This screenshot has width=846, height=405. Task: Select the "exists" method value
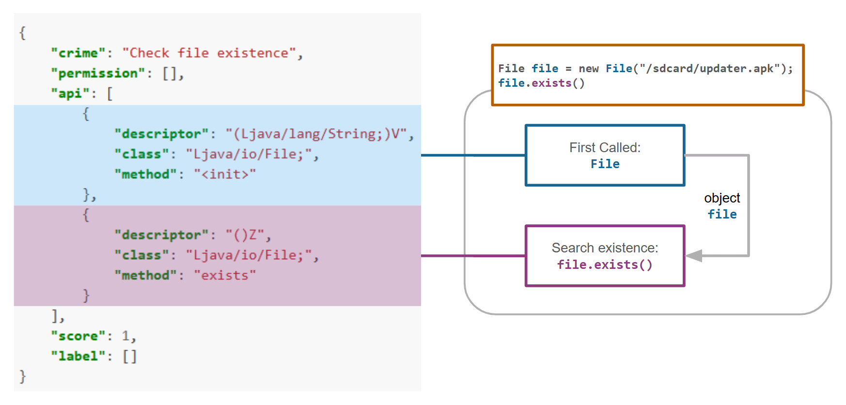coord(225,275)
